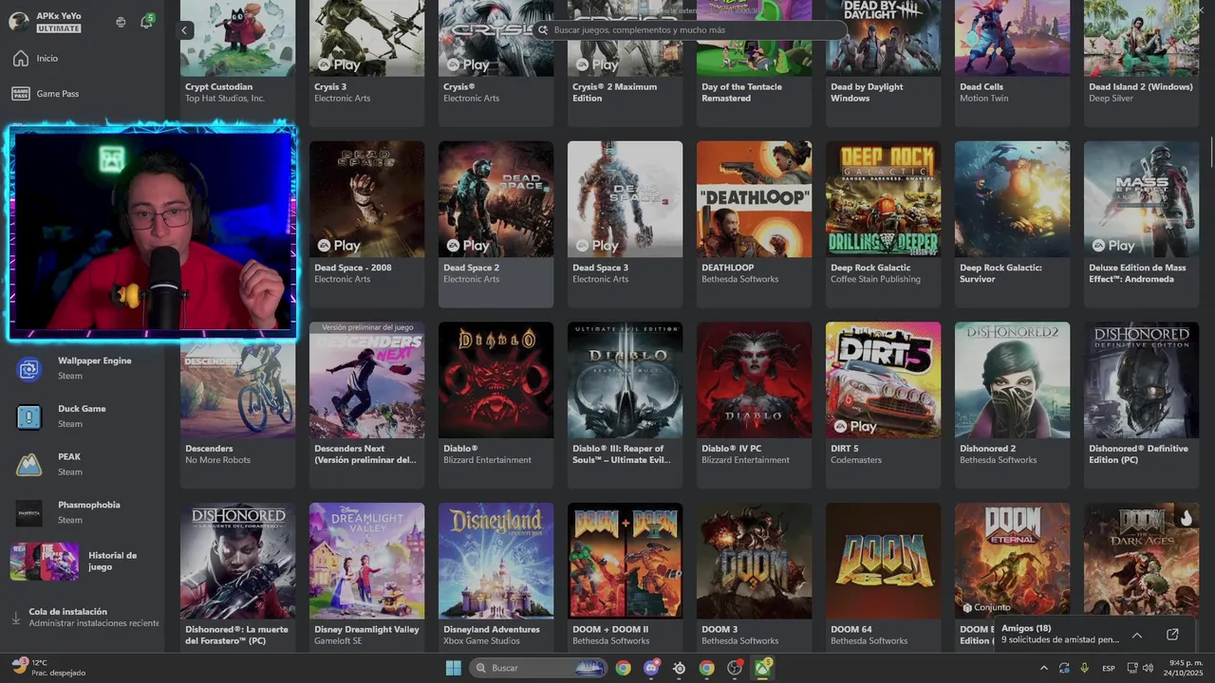
Task: Open the first Chrome taskbar icon
Action: (623, 668)
